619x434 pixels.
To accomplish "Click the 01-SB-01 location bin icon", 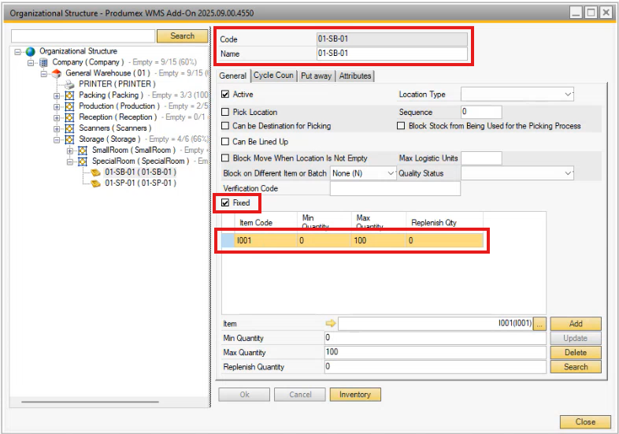I will coord(96,172).
